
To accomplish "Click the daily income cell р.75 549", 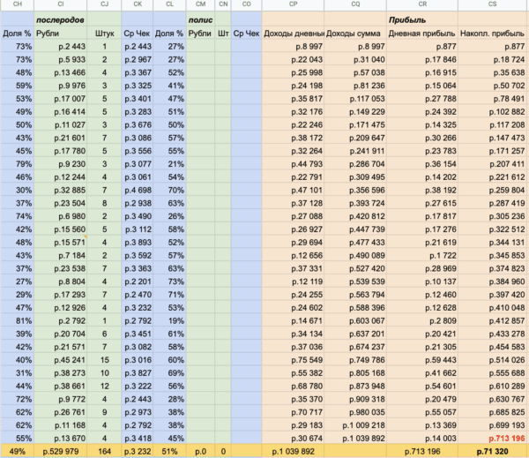I will 293,360.
